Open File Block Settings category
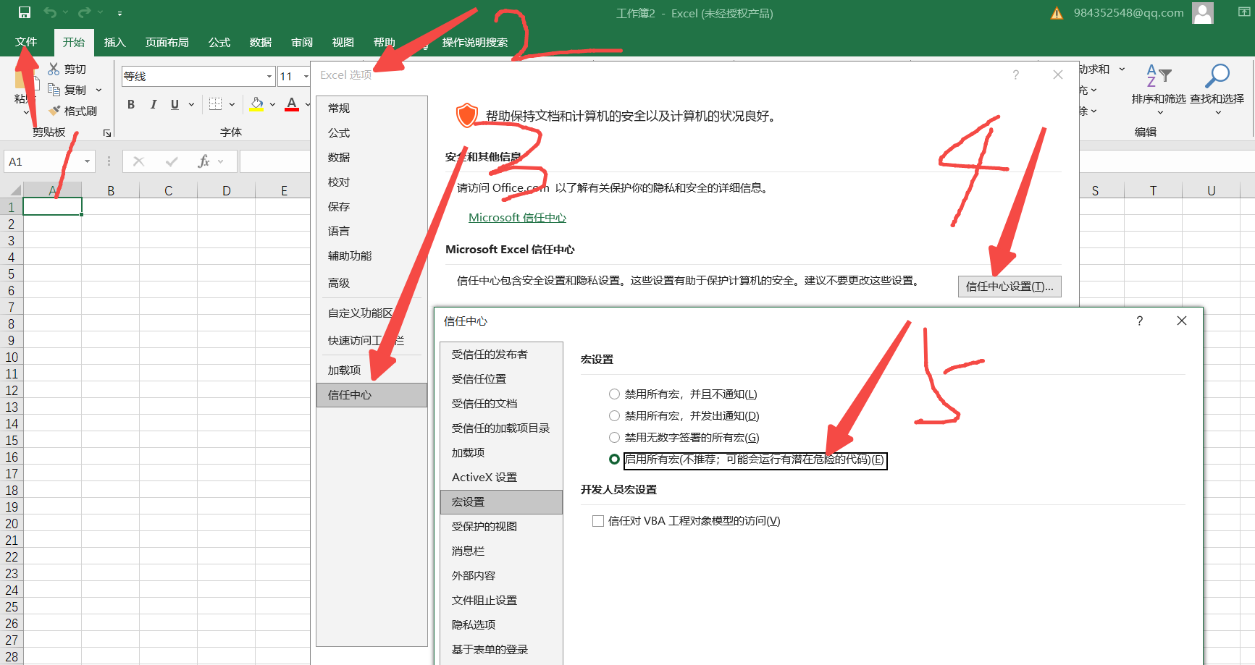This screenshot has height=665, width=1255. click(501, 601)
